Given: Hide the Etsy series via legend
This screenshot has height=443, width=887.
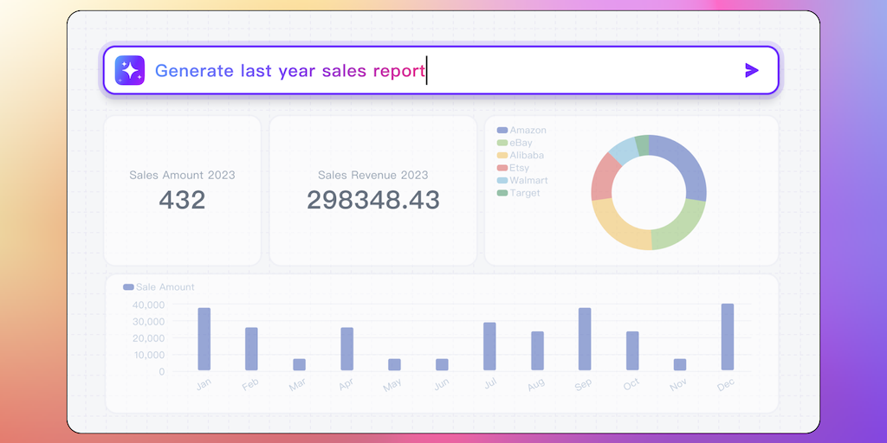Looking at the screenshot, I should coord(514,168).
